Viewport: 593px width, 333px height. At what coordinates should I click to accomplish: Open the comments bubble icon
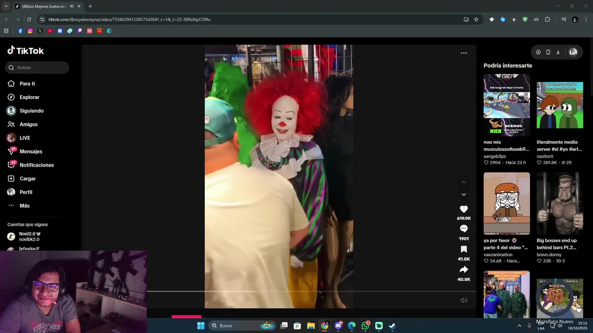[x=464, y=228]
